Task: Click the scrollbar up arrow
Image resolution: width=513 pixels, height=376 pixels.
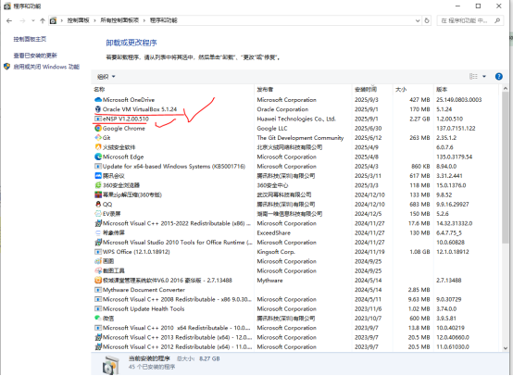Action: tap(506, 88)
